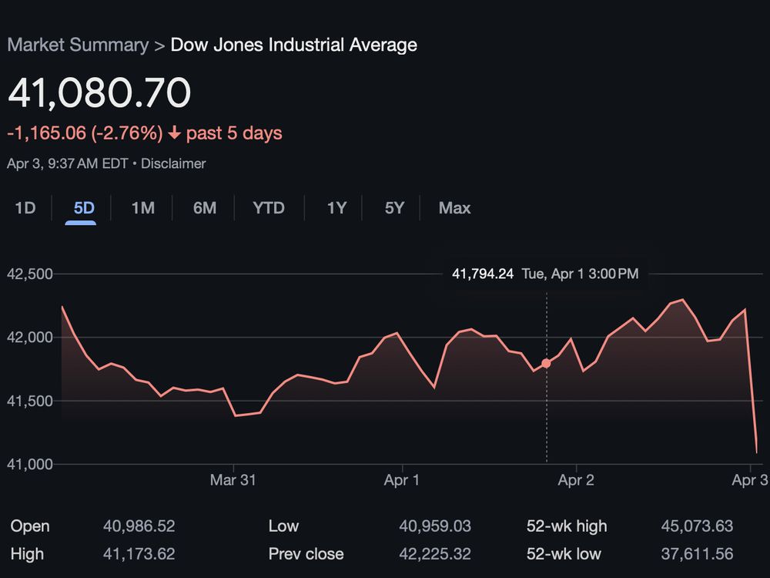
Task: Switch to the 1M time range
Action: click(143, 208)
